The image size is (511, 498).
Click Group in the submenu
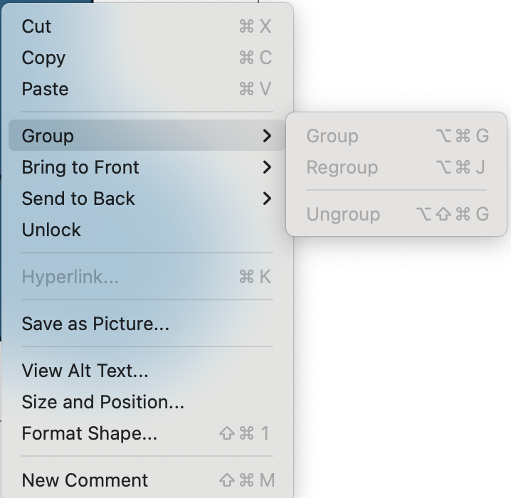332,136
